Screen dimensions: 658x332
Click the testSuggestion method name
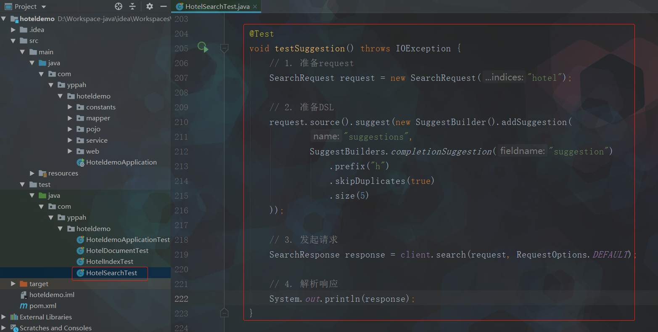(x=310, y=48)
